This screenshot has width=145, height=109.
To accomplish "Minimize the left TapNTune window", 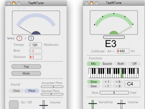I will (14, 3).
